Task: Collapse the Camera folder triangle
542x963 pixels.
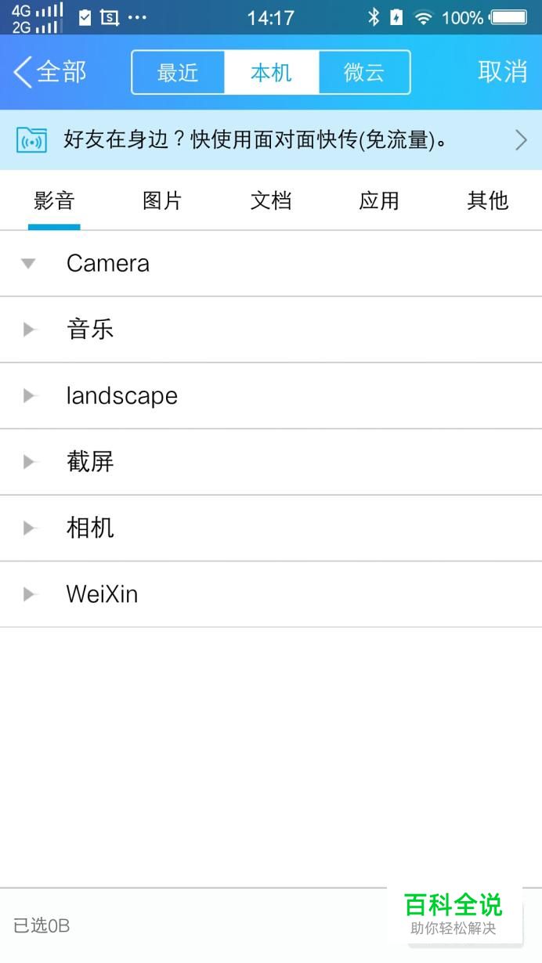Action: [x=29, y=264]
